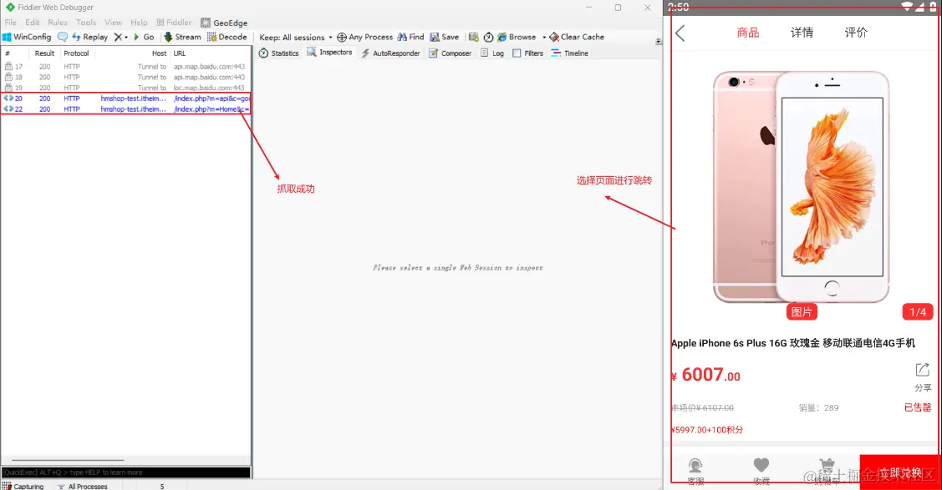942x490 pixels.
Task: Click the toolbar overflow arrow at right edge
Action: [659, 42]
